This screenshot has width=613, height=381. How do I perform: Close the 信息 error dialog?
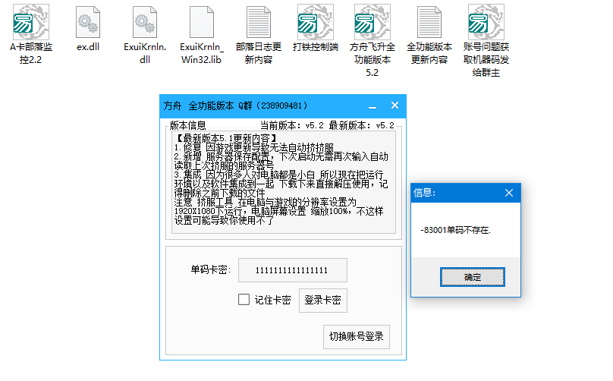point(509,193)
